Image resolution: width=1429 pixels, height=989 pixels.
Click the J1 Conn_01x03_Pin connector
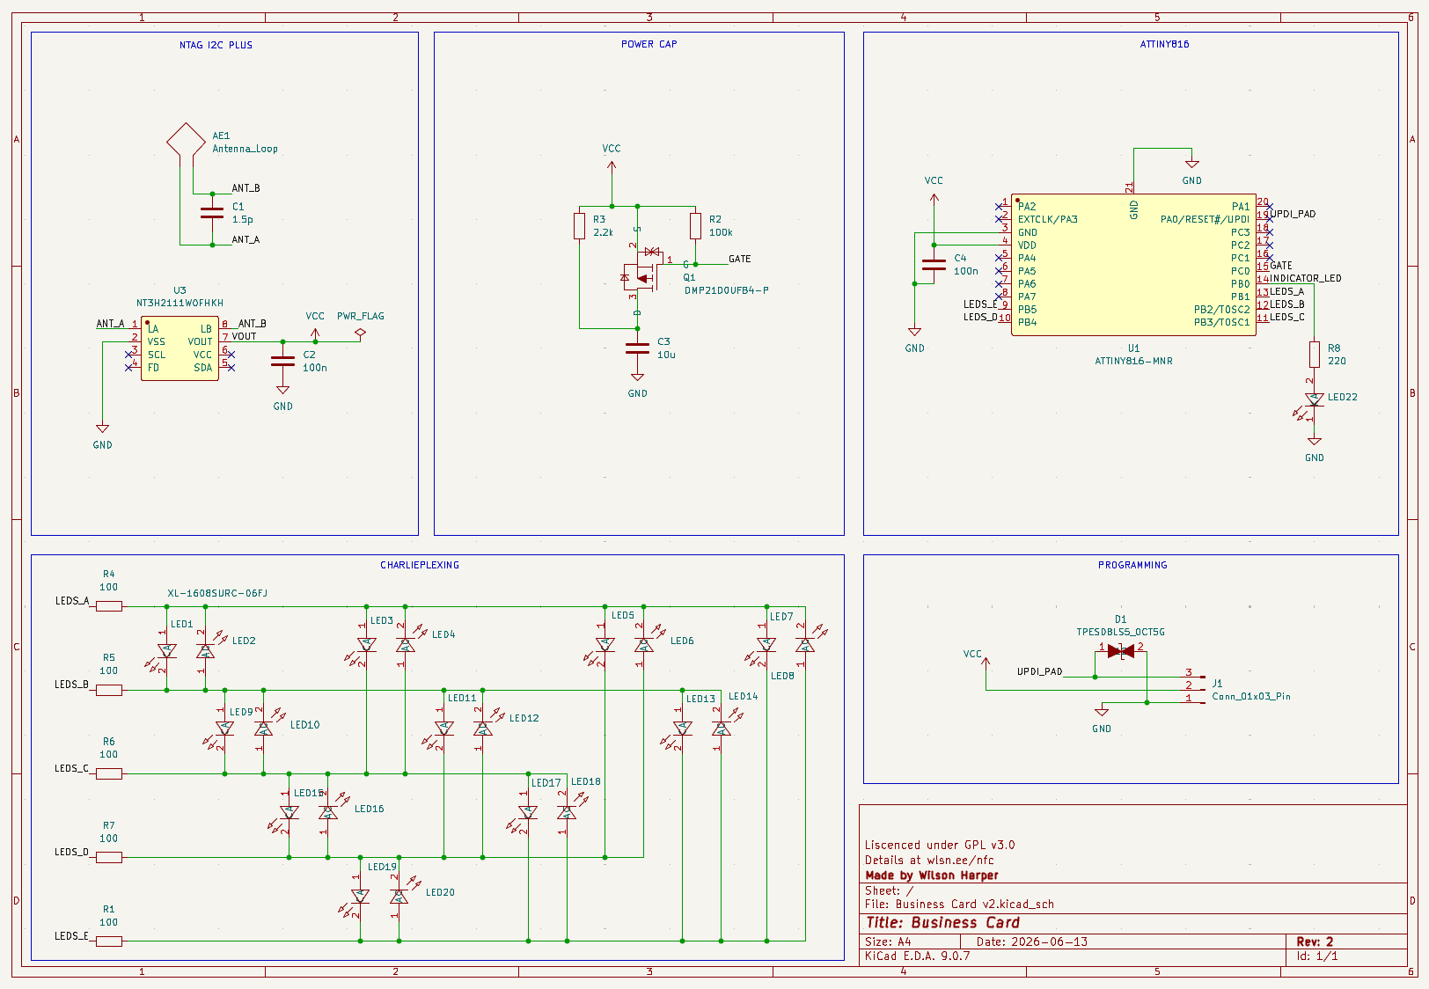tap(1195, 686)
